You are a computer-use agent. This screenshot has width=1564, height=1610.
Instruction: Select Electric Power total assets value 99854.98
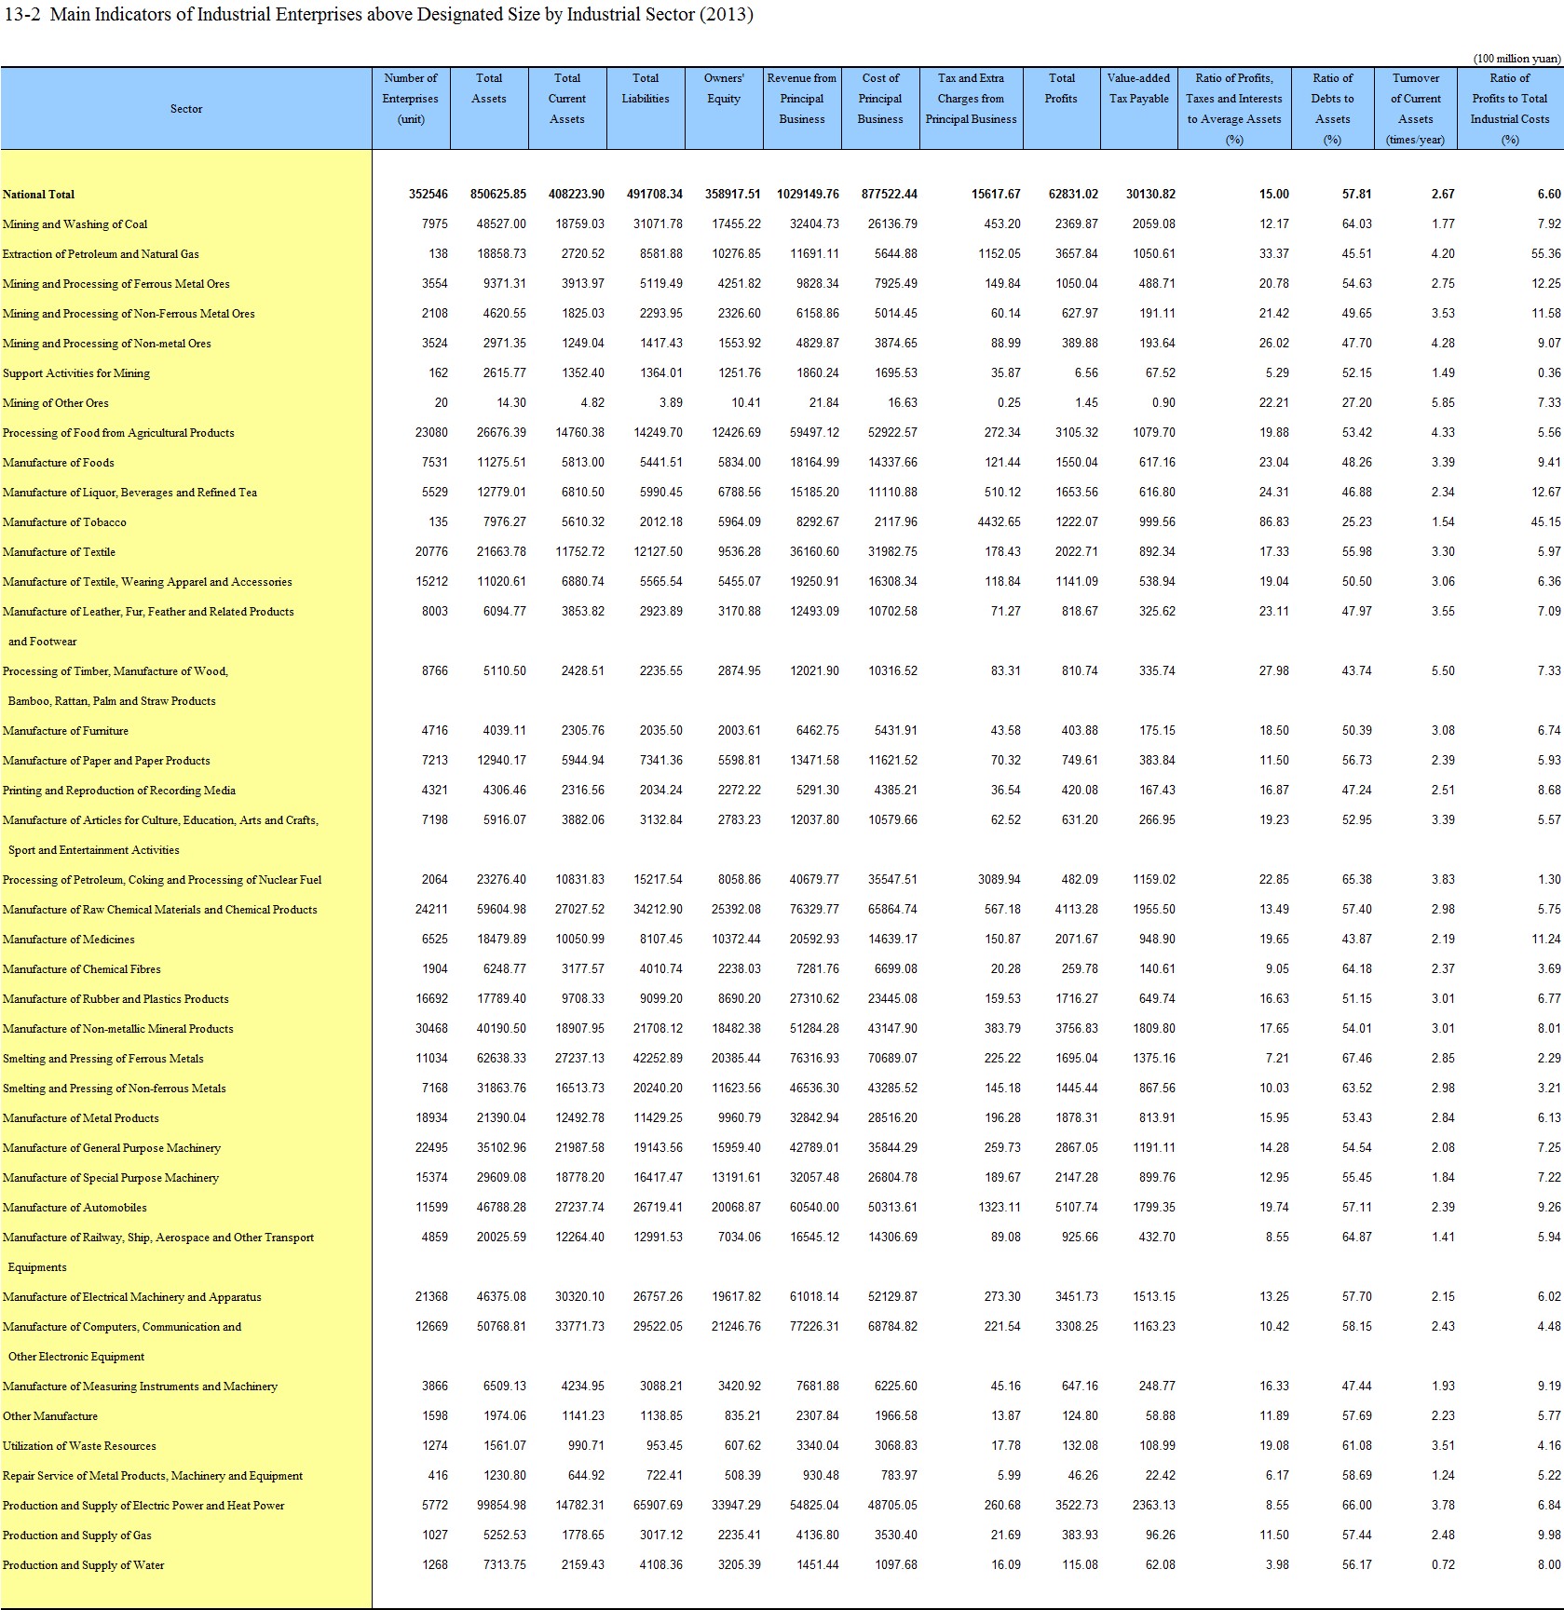501,1506
